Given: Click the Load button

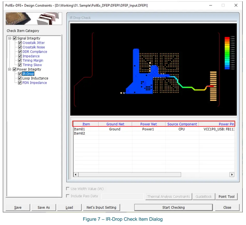Looking at the screenshot, I should pos(69,207).
